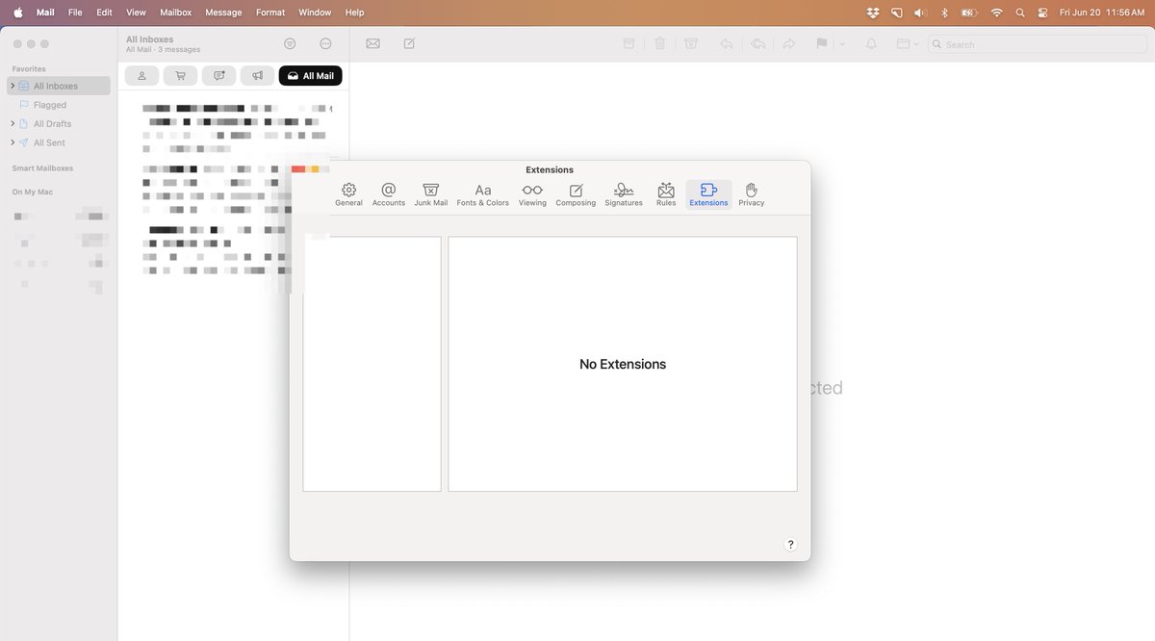Click the Bluetooth menu bar icon
This screenshot has width=1155, height=641.
point(944,13)
